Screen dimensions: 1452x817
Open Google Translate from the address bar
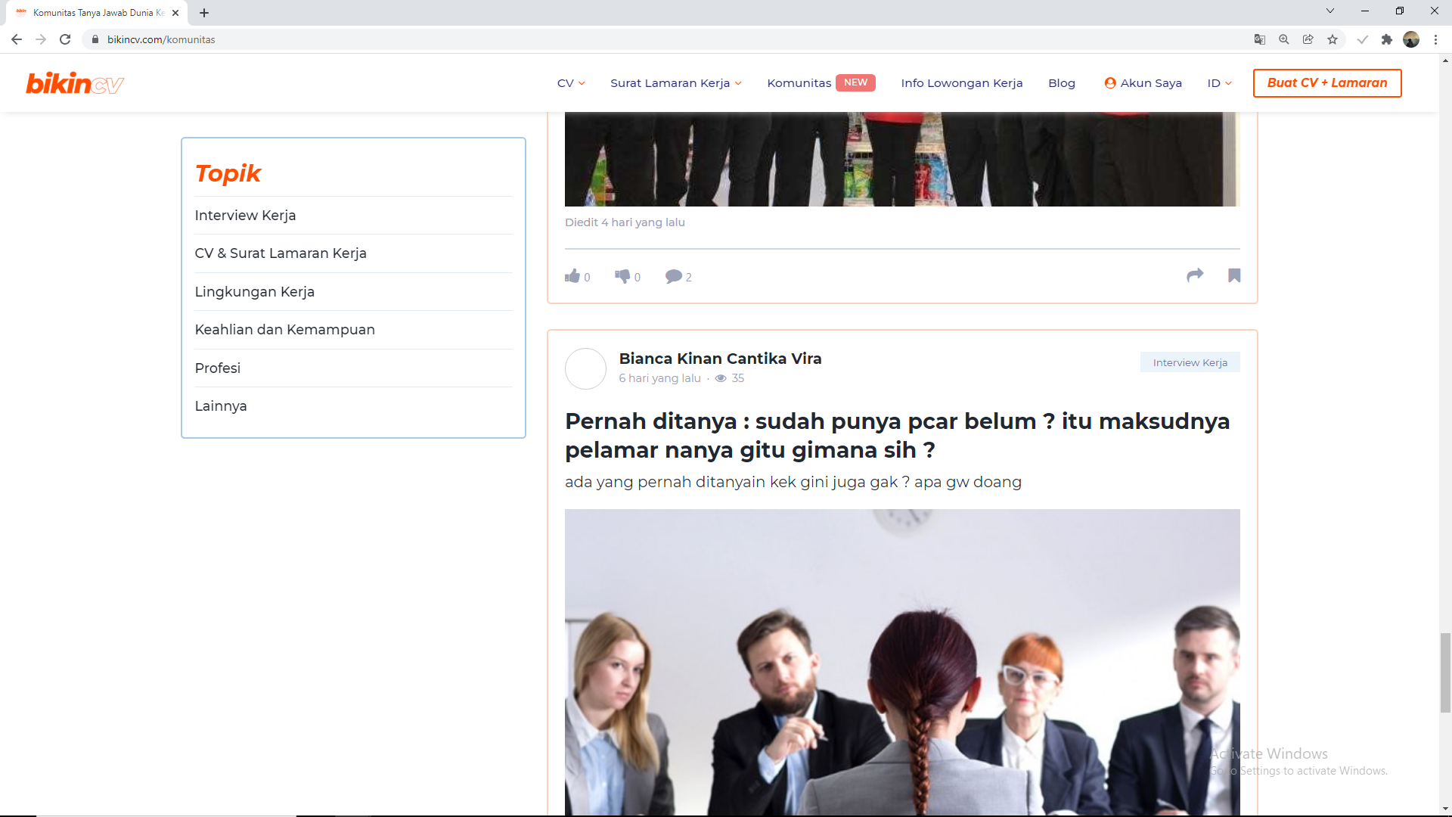tap(1259, 39)
